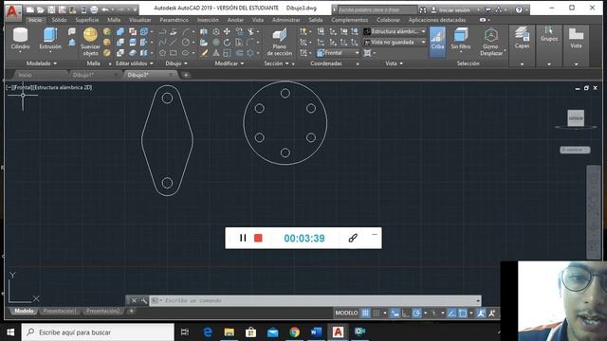Click the Move modify tool

[228, 31]
